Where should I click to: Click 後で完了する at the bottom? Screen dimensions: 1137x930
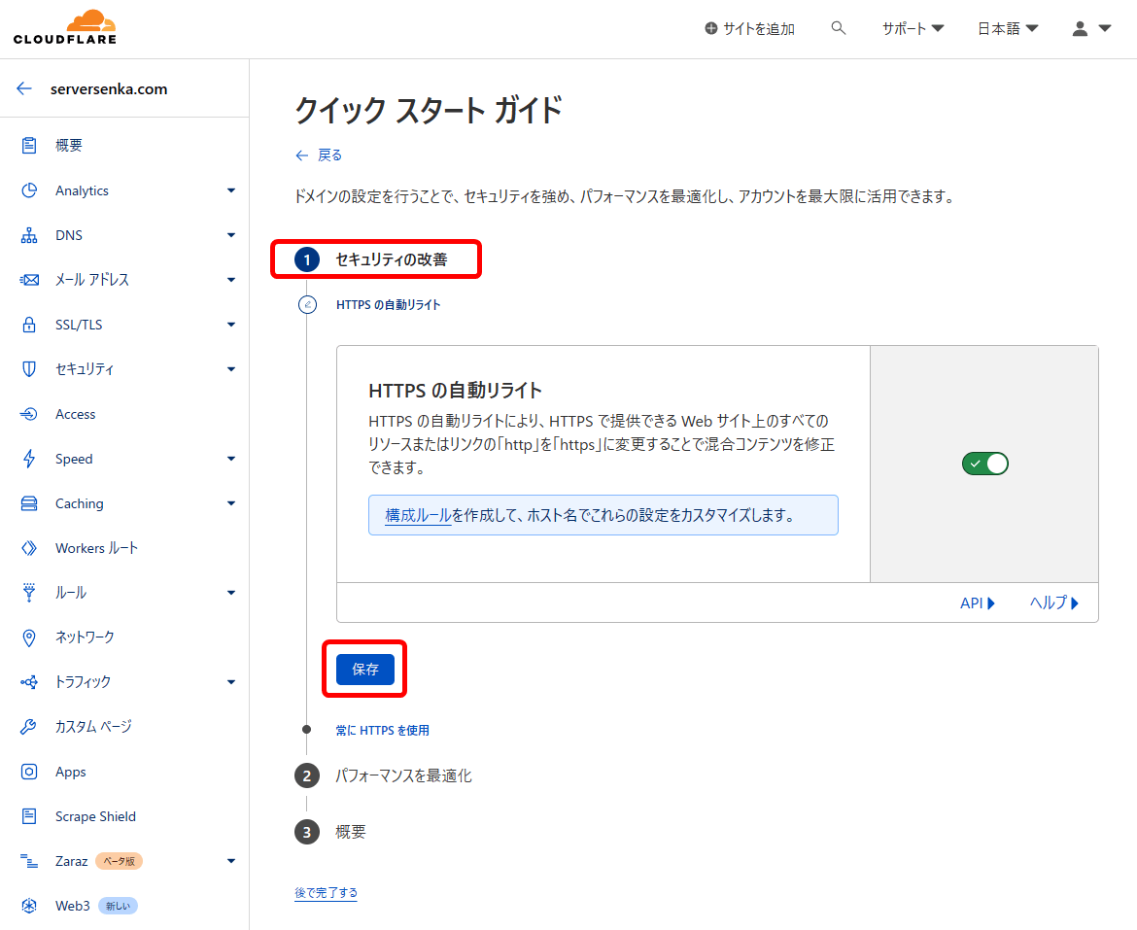[326, 891]
